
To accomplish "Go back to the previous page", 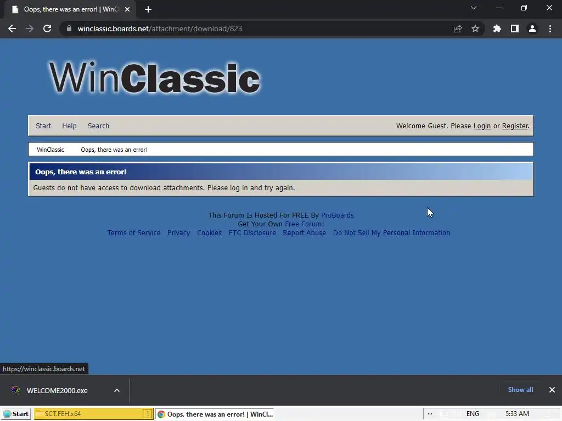I will (x=12, y=29).
